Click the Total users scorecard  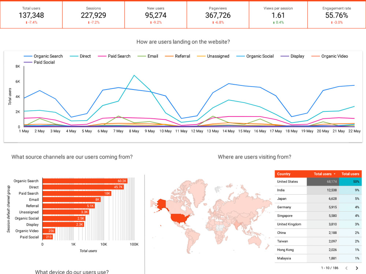click(x=31, y=15)
